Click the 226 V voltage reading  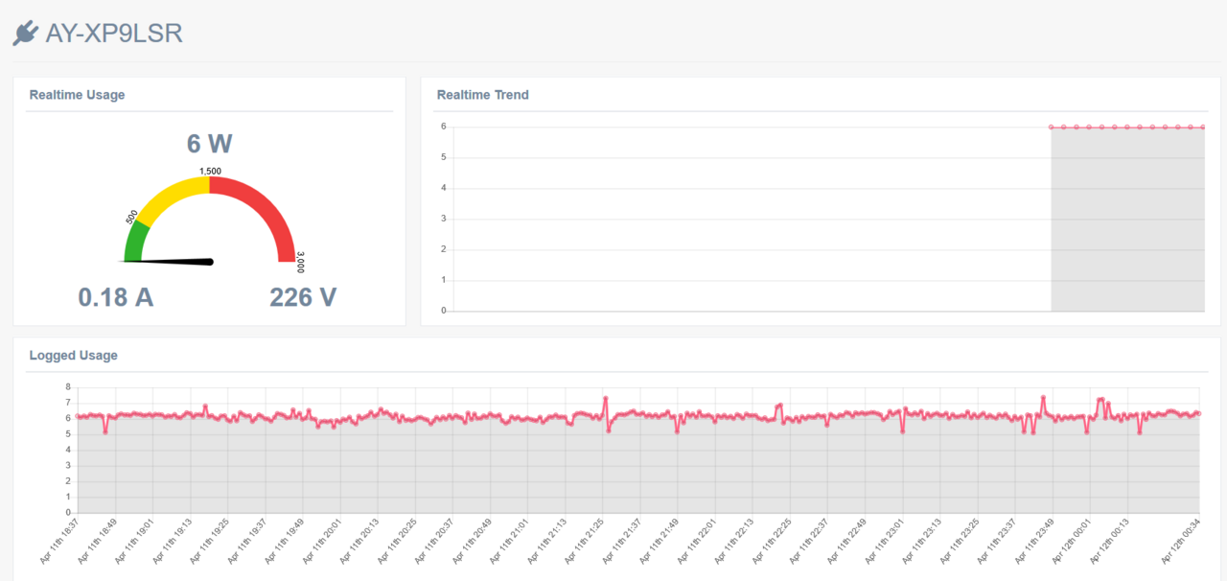point(303,297)
